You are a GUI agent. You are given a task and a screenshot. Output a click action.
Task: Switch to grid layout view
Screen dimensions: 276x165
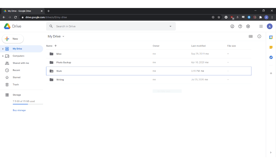(251, 36)
